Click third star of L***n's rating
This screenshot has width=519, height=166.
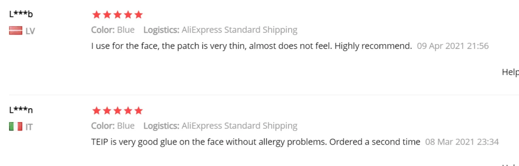coord(118,111)
